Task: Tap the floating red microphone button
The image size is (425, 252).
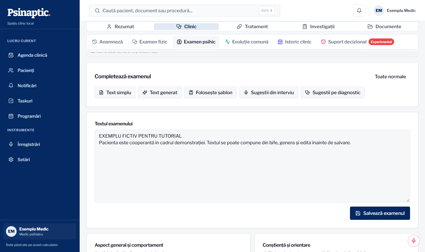Action: (x=414, y=240)
